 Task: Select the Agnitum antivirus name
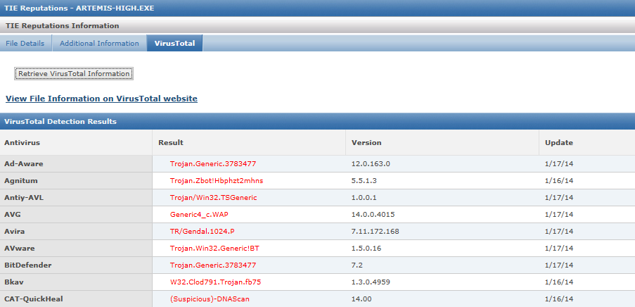20,180
